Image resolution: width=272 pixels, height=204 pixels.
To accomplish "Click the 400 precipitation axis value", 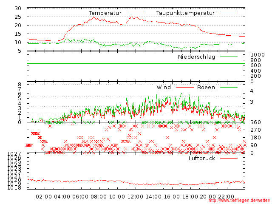I will [x=255, y=71].
